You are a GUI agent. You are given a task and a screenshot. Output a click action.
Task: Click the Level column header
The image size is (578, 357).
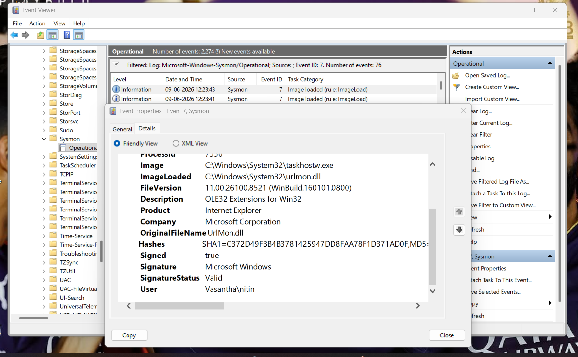coord(136,79)
